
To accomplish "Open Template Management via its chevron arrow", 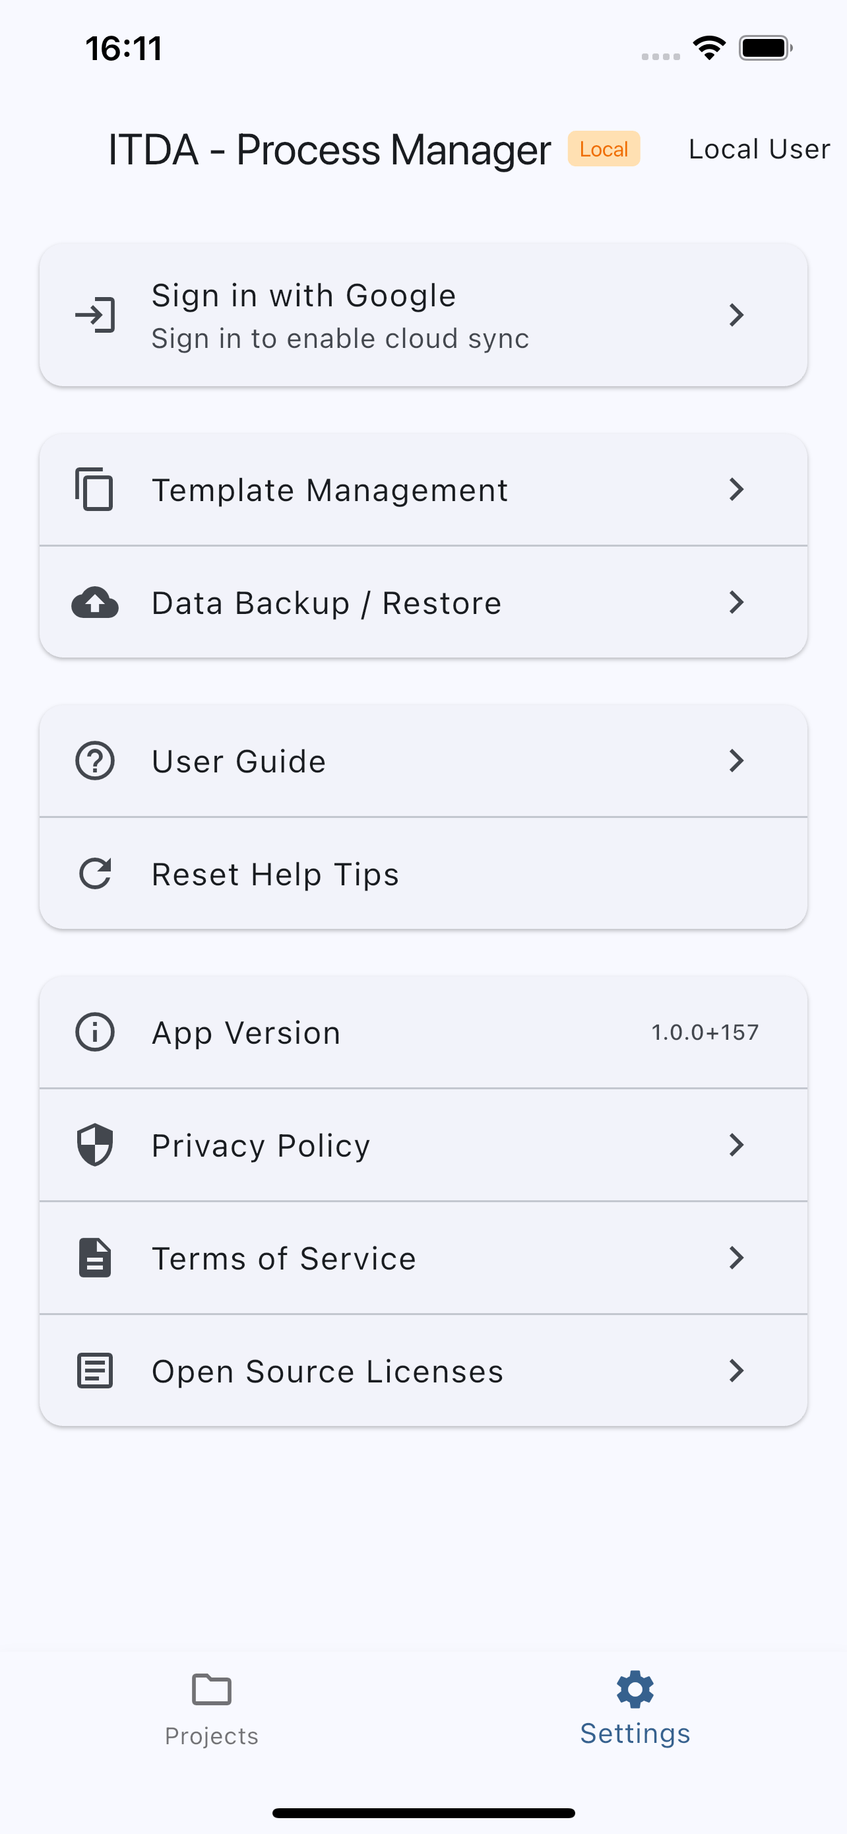I will tap(736, 489).
